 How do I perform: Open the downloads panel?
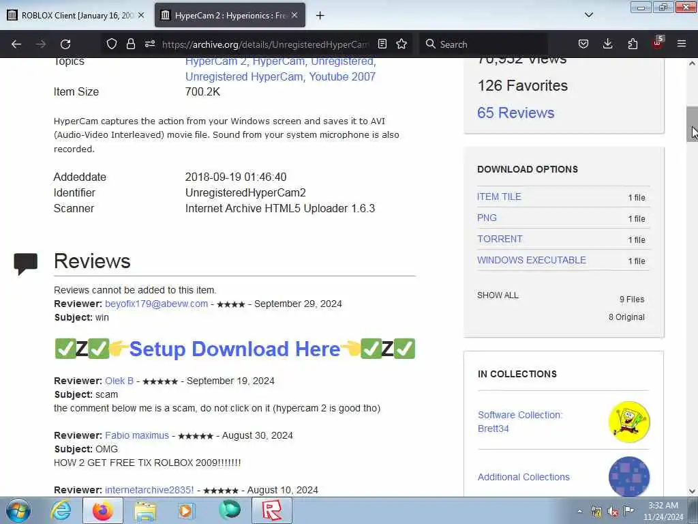(x=607, y=44)
